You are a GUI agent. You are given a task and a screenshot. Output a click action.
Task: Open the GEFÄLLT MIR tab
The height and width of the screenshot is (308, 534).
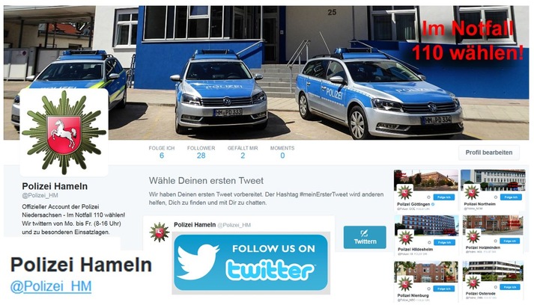[243, 153]
